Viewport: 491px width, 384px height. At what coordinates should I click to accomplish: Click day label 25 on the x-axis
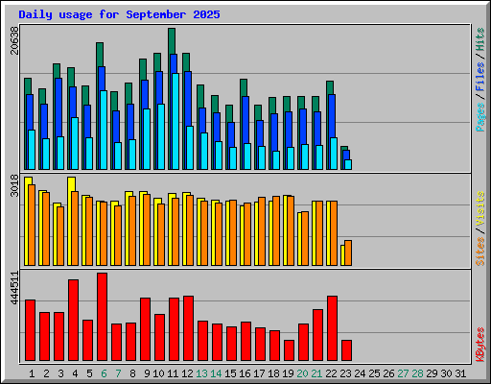[x=374, y=373]
